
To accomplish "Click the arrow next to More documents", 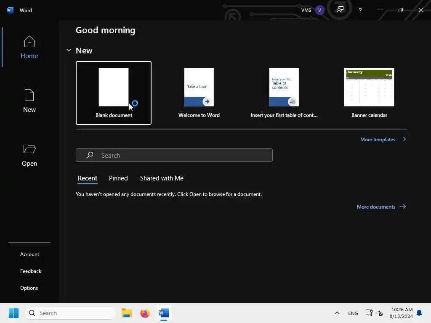I will point(403,207).
